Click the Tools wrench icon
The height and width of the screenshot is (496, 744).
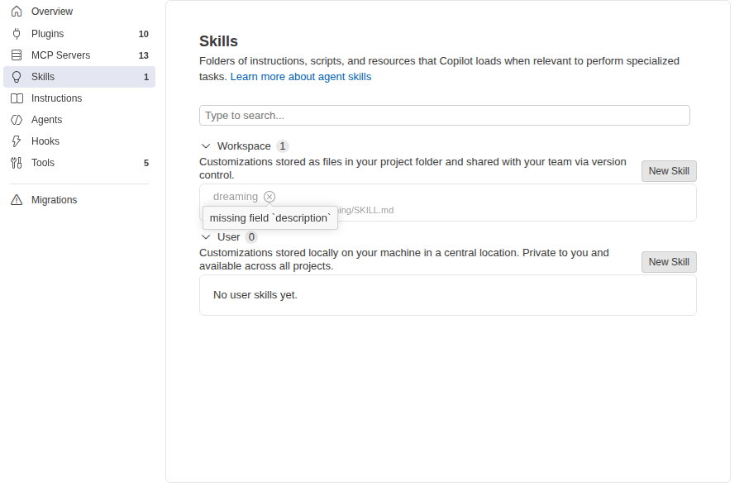pyautogui.click(x=17, y=163)
